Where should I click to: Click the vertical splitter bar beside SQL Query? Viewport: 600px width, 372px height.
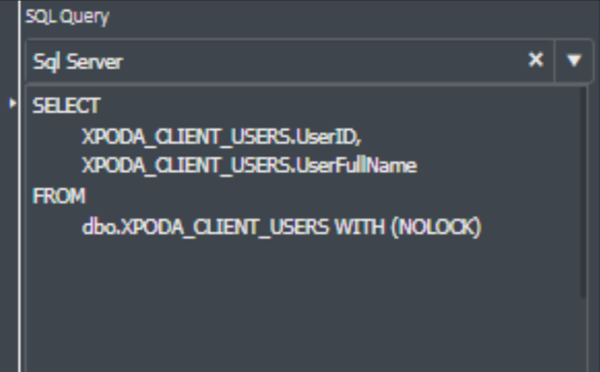19,186
